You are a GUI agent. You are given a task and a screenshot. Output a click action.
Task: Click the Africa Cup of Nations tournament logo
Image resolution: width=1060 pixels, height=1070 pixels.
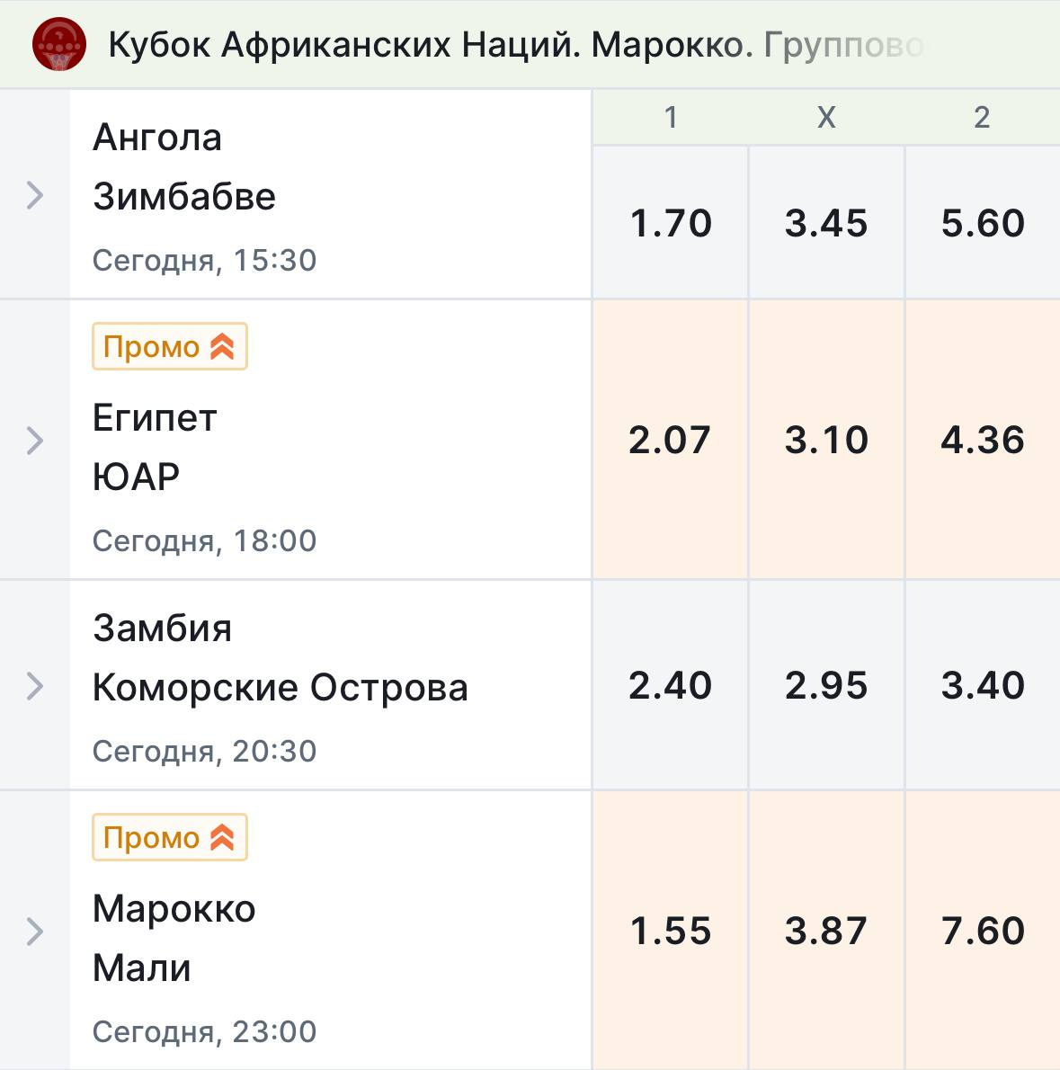click(x=59, y=44)
